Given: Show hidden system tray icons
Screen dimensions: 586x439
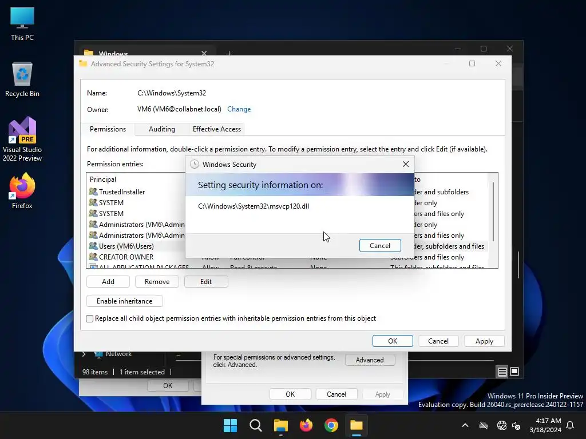Looking at the screenshot, I should coord(465,425).
